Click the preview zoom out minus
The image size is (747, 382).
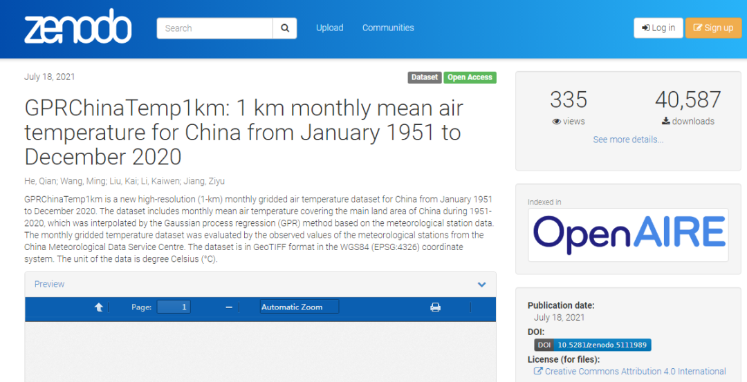[229, 307]
